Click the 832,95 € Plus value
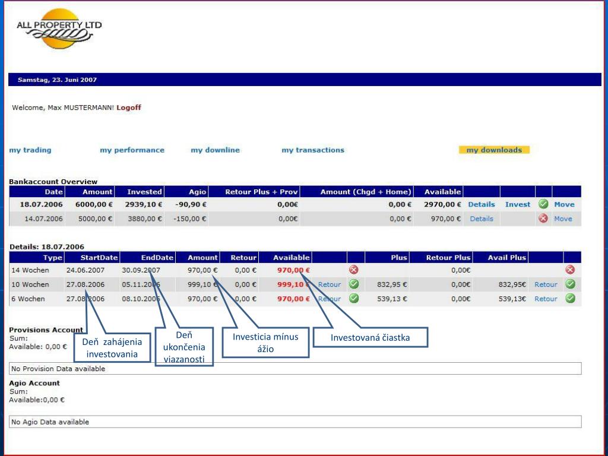The image size is (608, 456). 392,284
